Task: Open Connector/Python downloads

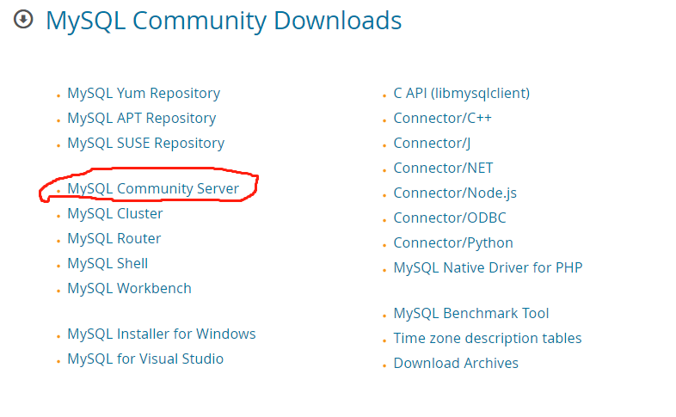Action: pos(453,243)
